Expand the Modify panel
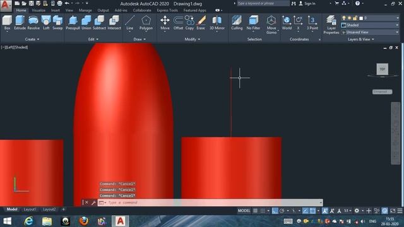This screenshot has width=404, height=227. (x=193, y=39)
